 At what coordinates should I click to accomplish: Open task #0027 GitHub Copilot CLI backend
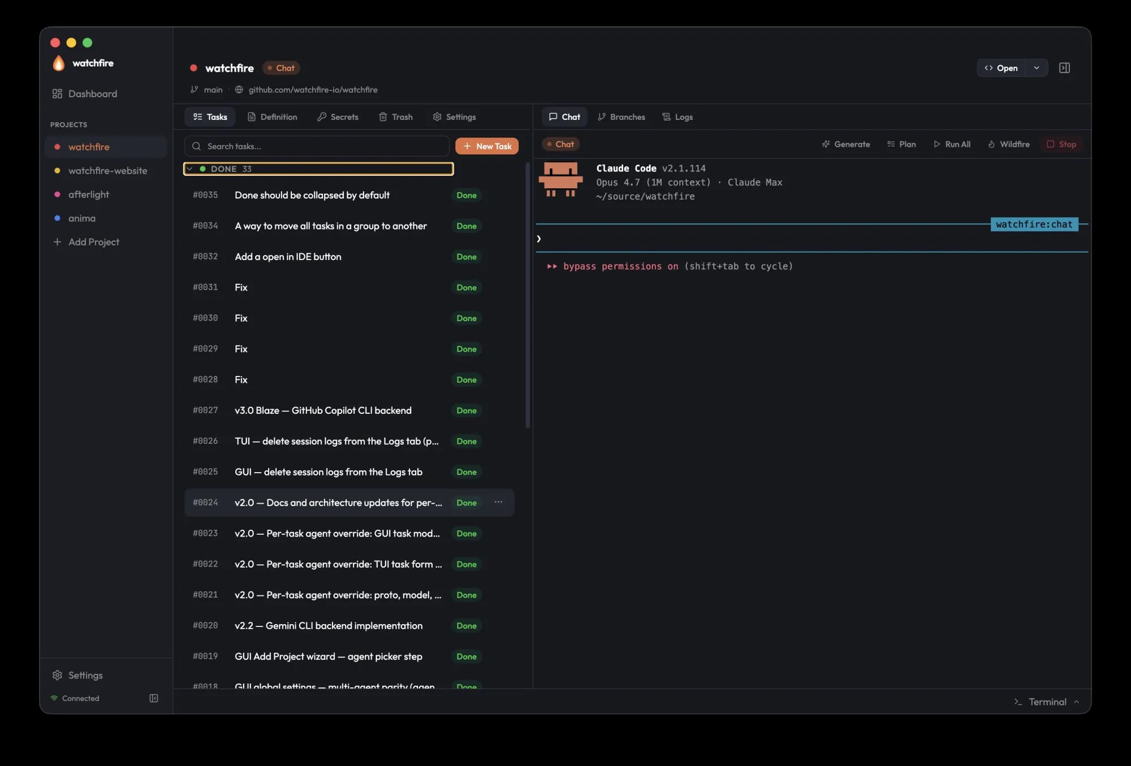[349, 410]
